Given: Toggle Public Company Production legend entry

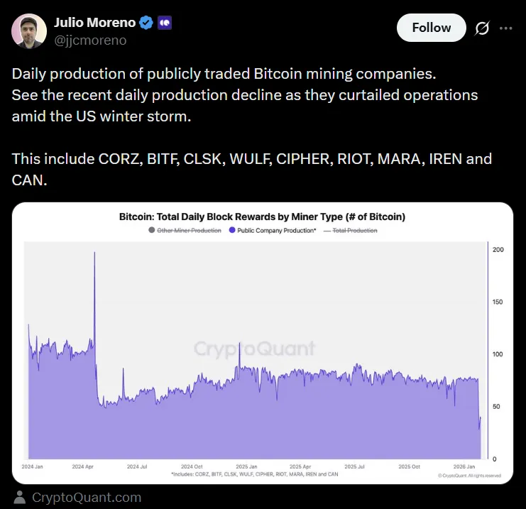Looking at the screenshot, I should (273, 231).
